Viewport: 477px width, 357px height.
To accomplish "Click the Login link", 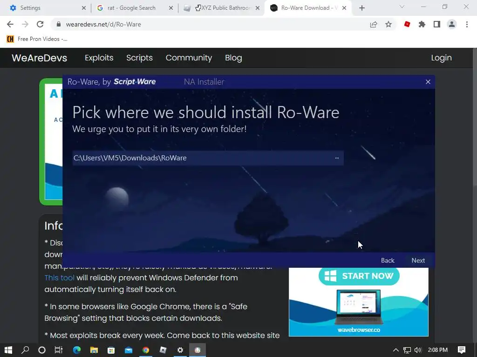I will [441, 58].
